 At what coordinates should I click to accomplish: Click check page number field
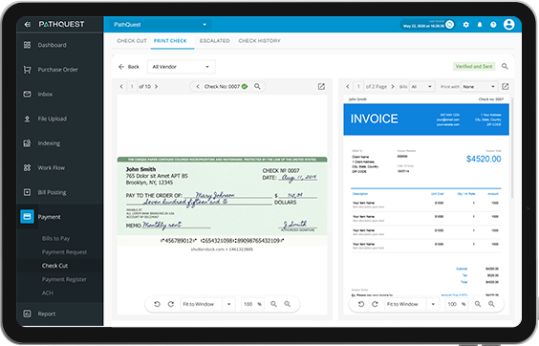(x=132, y=87)
